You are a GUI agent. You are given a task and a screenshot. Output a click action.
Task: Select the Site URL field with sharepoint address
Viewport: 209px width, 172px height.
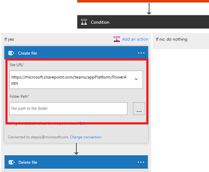(x=76, y=80)
